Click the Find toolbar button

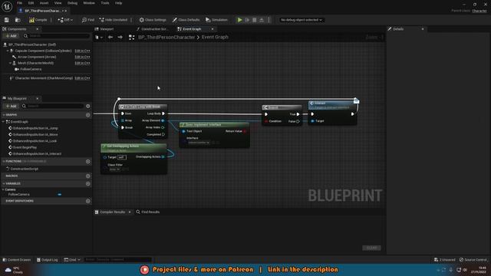(x=88, y=20)
